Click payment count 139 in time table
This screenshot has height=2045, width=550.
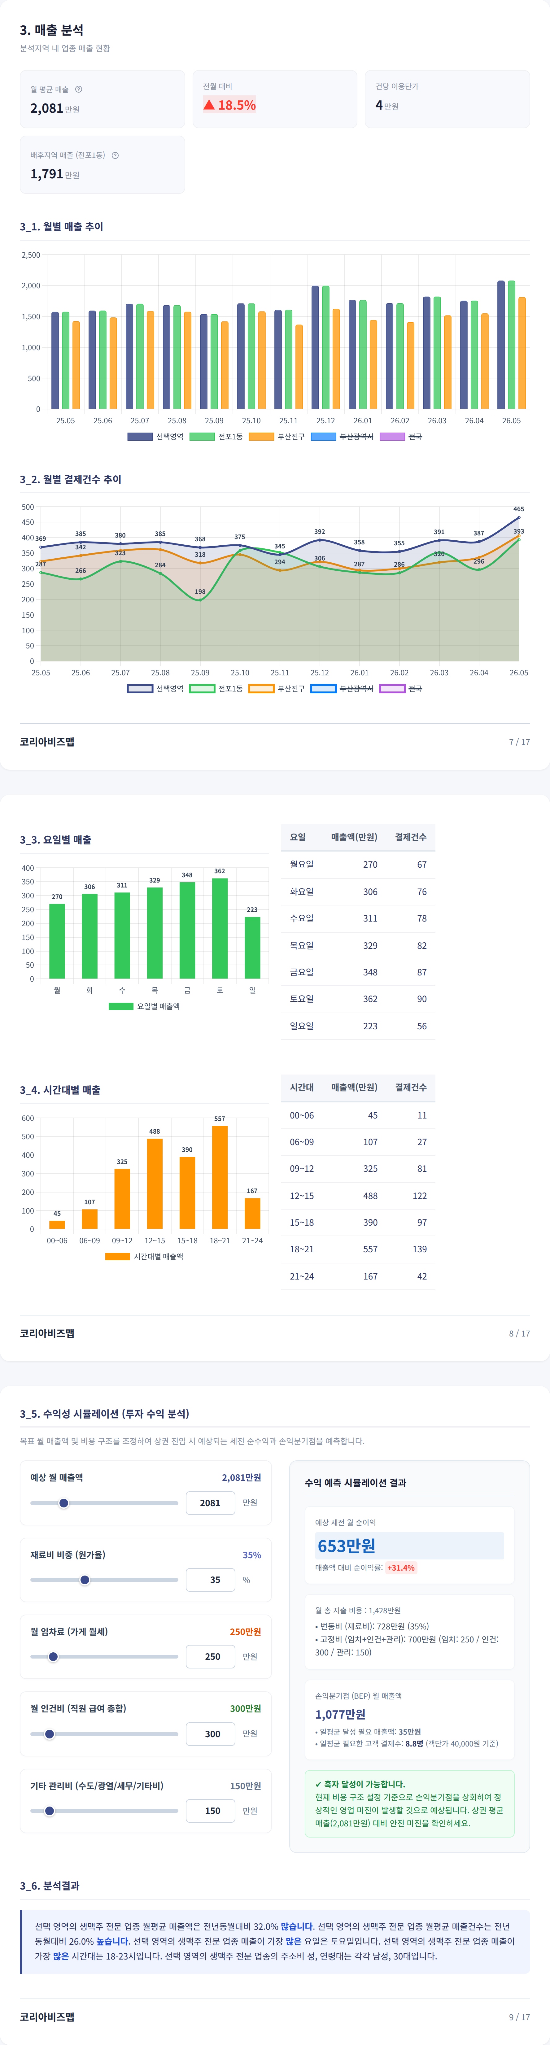coord(420,1249)
